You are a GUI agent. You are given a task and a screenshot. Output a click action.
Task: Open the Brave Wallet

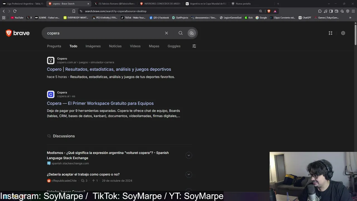click(x=336, y=11)
